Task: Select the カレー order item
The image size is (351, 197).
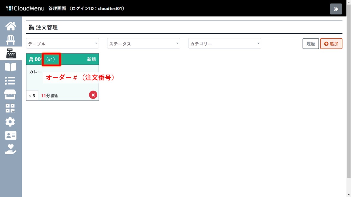Action: (x=36, y=72)
